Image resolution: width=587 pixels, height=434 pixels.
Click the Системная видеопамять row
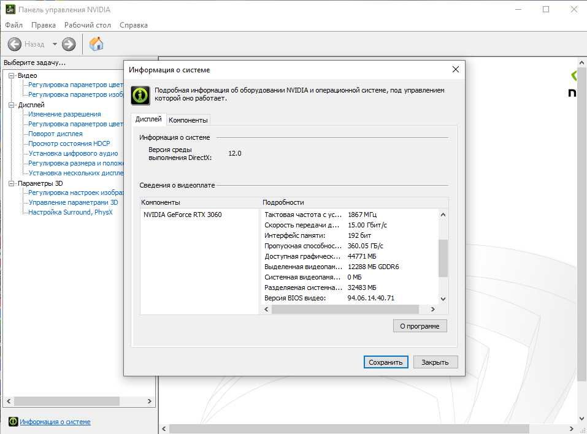(x=350, y=277)
